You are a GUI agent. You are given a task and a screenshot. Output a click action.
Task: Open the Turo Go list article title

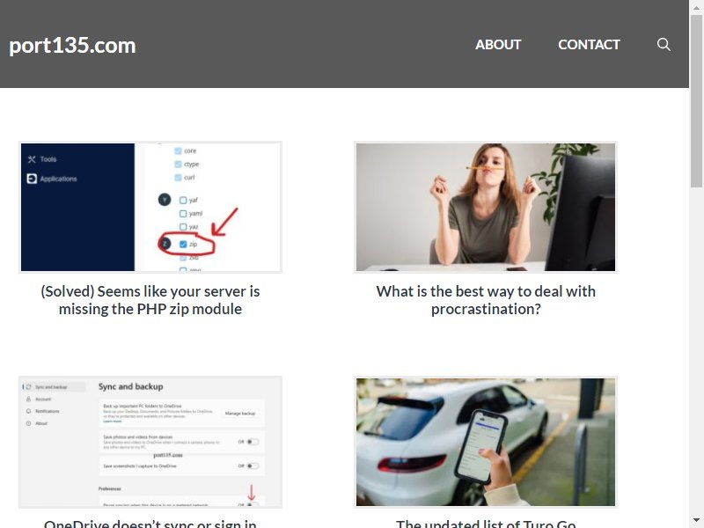pos(486,524)
